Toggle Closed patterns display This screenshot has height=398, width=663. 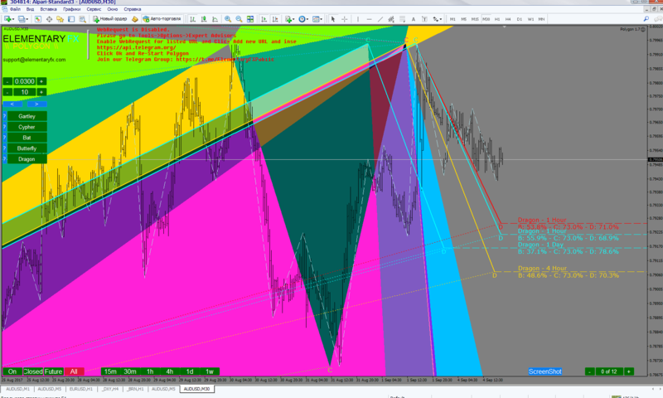(x=32, y=371)
